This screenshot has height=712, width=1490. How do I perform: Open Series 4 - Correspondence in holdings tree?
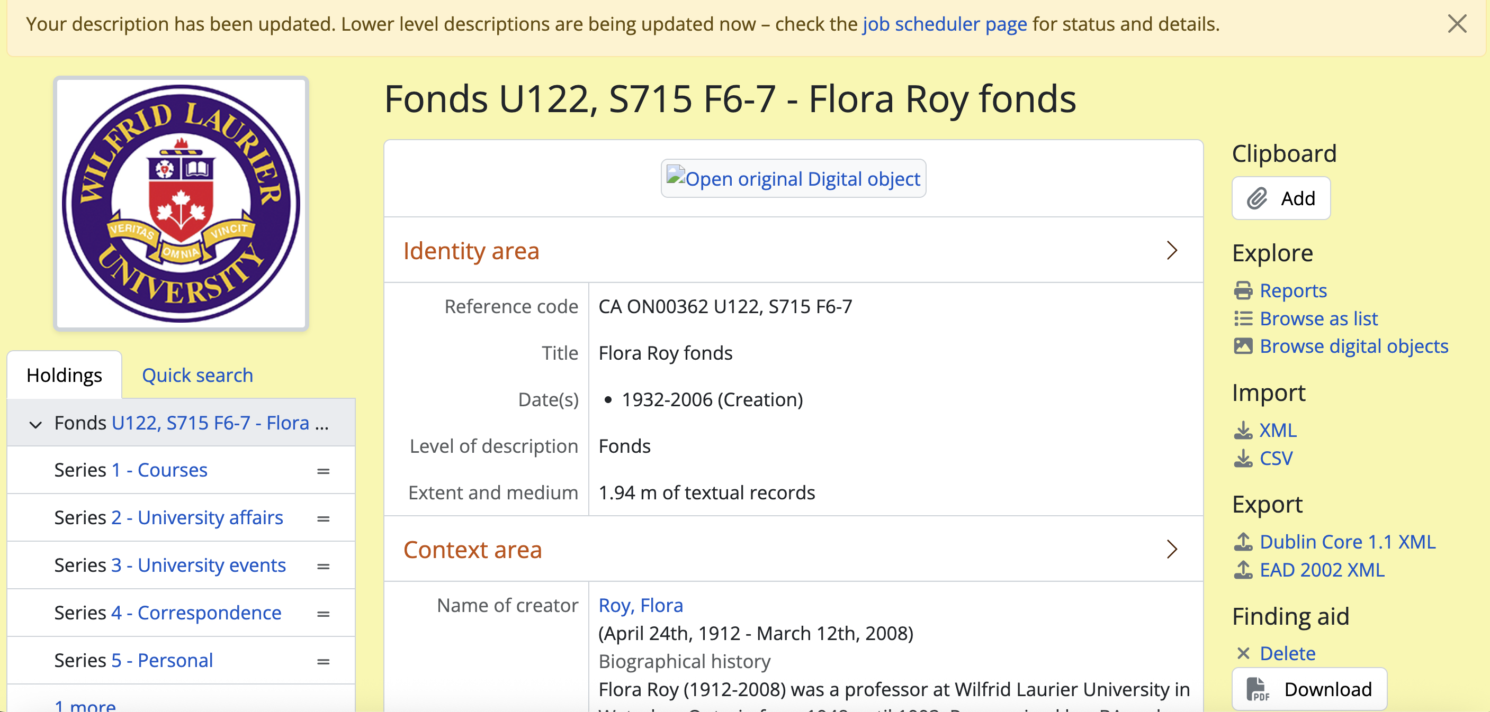coord(209,613)
